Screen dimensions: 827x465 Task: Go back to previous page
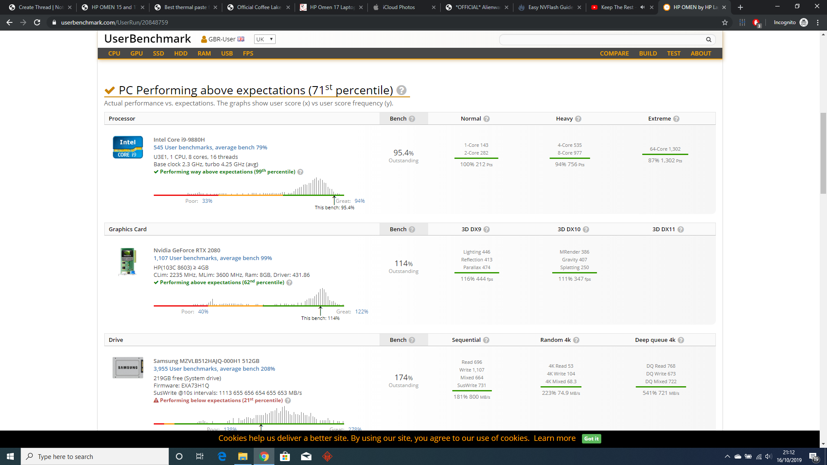point(9,22)
